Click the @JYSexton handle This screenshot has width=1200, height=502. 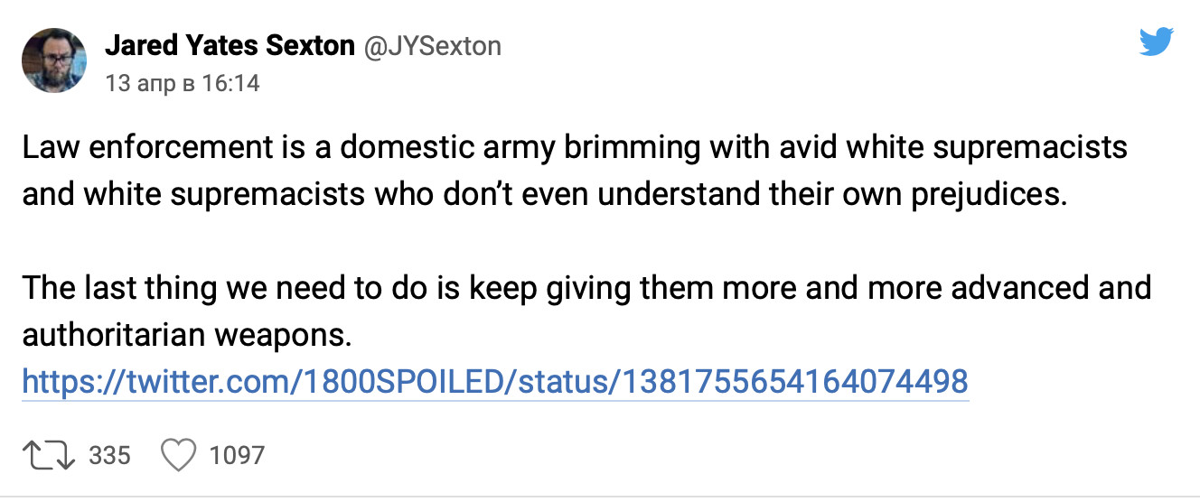432,45
